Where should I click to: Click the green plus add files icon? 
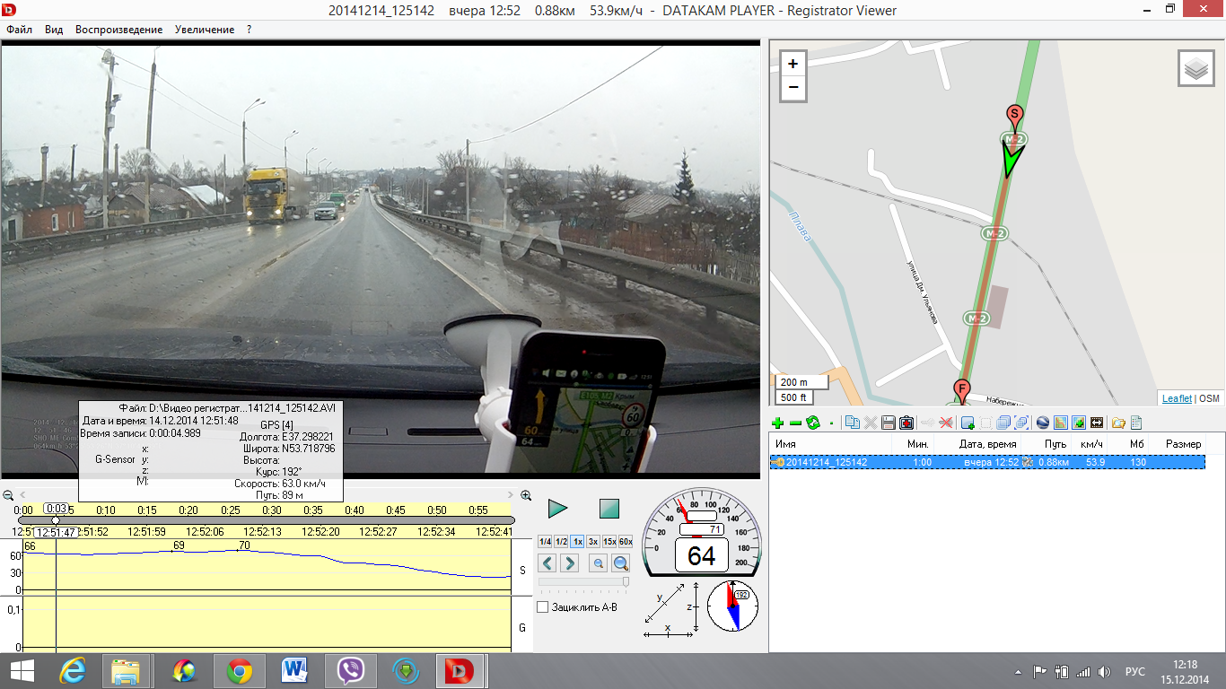point(777,423)
